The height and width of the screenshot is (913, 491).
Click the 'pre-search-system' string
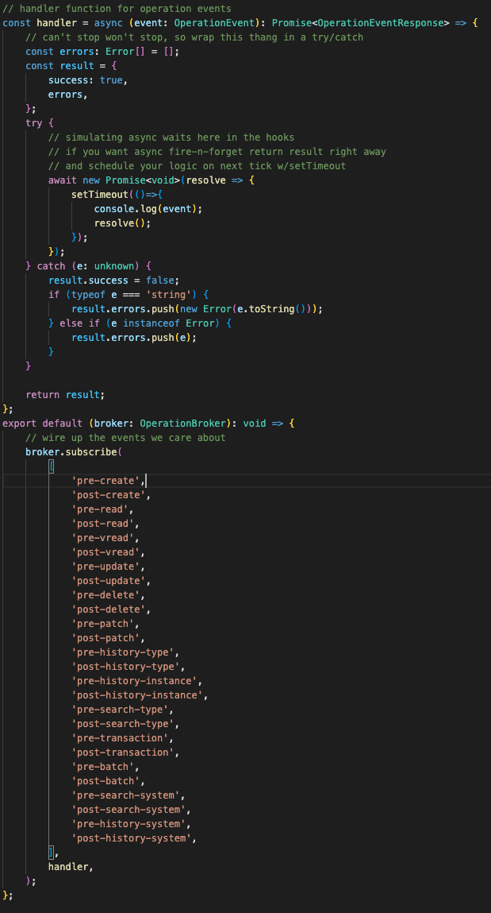(x=125, y=795)
